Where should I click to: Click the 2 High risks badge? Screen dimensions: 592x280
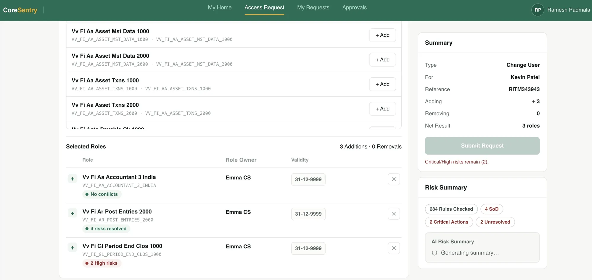[102, 263]
